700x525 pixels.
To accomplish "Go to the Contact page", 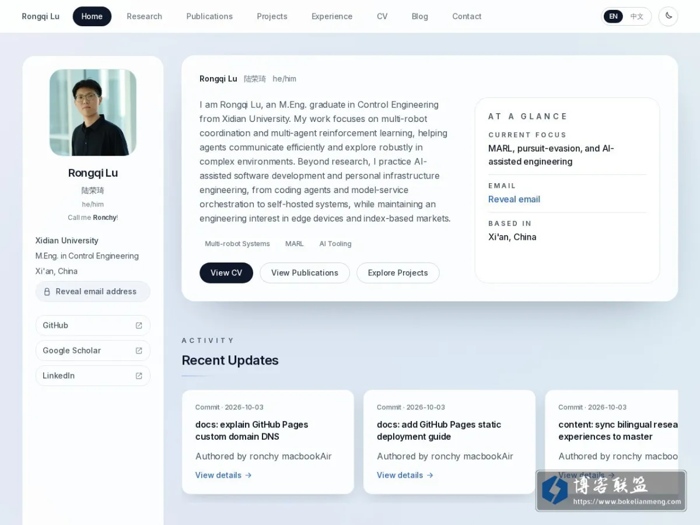I will [x=467, y=16].
